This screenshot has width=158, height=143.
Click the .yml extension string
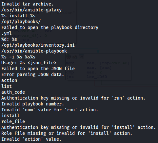[x=7, y=33]
